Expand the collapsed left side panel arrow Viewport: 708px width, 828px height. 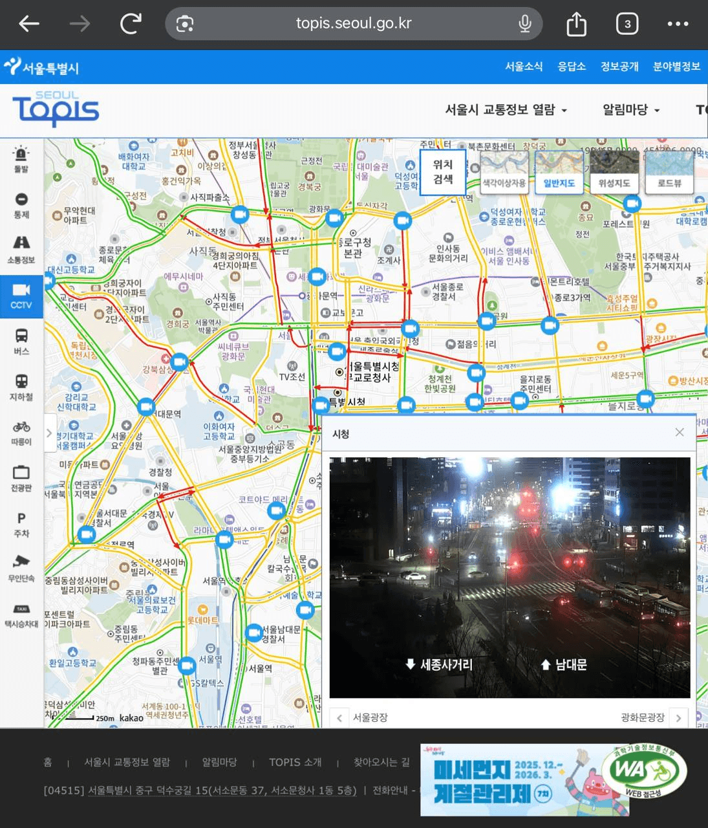[x=49, y=433]
